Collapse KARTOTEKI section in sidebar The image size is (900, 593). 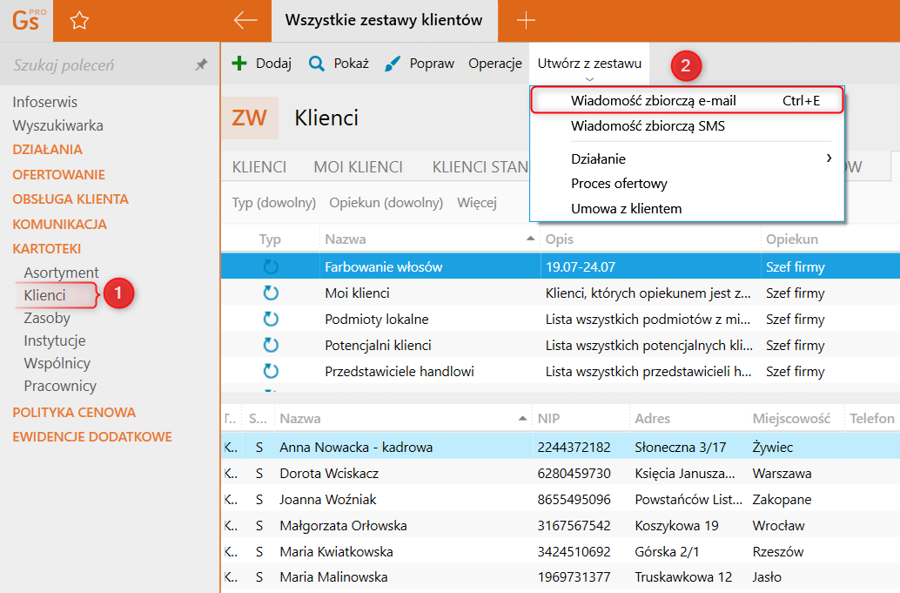pyautogui.click(x=46, y=248)
